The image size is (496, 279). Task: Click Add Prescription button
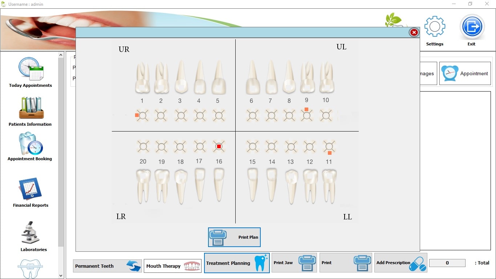[x=401, y=263]
